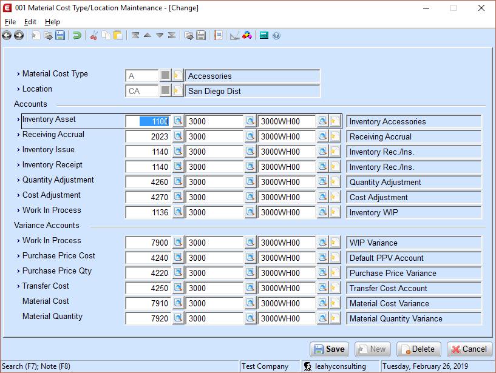The width and height of the screenshot is (496, 373).
Task: Open the File menu
Action: pos(10,22)
